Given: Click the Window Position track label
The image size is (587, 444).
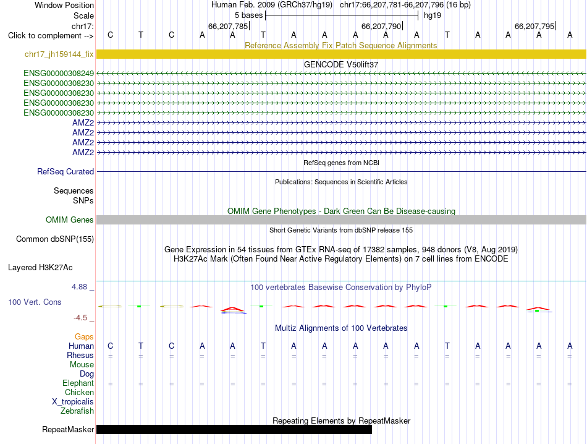Looking at the screenshot, I should 64,5.
